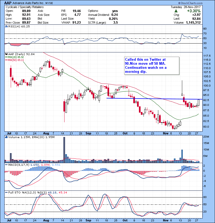This screenshot has height=223, width=215.
Task: Click the 100.0 price scale label
Action: 207,86
